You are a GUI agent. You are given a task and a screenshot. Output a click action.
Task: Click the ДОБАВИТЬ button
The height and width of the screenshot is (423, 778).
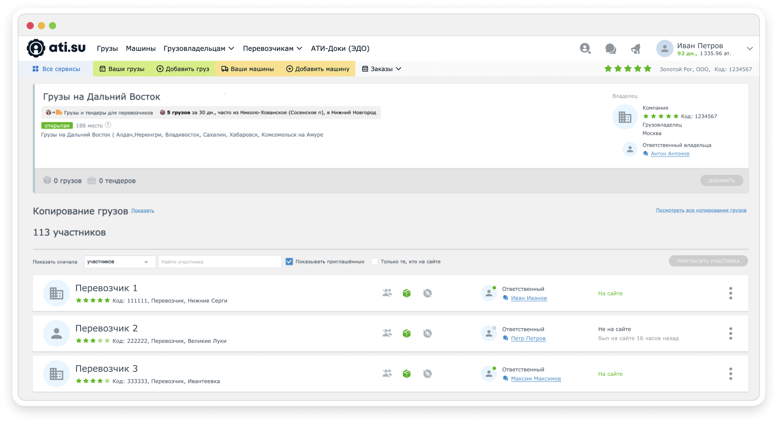pyautogui.click(x=722, y=180)
